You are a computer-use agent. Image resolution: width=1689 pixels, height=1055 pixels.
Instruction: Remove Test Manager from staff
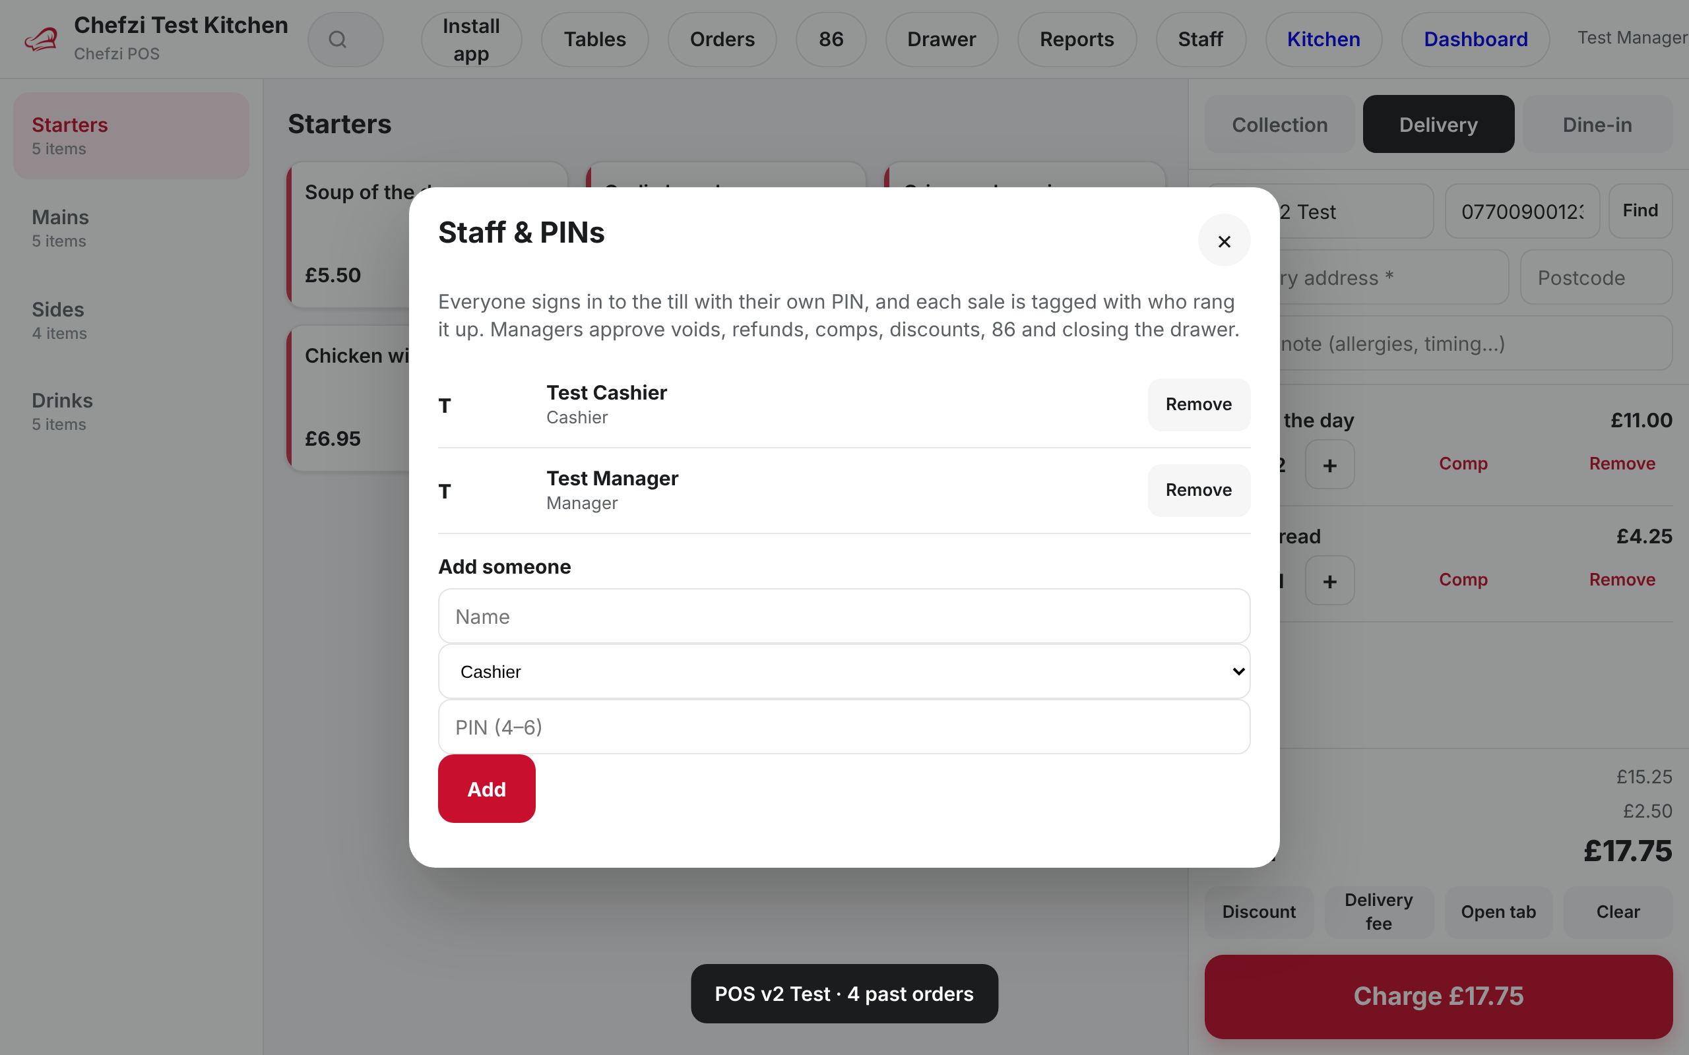(1198, 490)
